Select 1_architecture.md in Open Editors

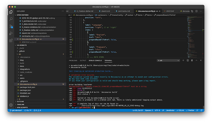(x=40, y=21)
